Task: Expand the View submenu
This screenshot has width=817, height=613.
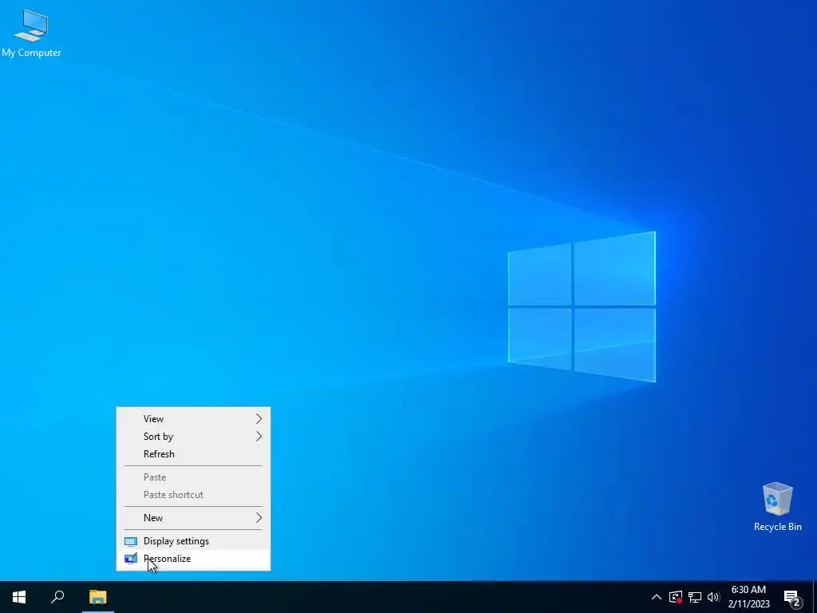Action: coord(193,418)
